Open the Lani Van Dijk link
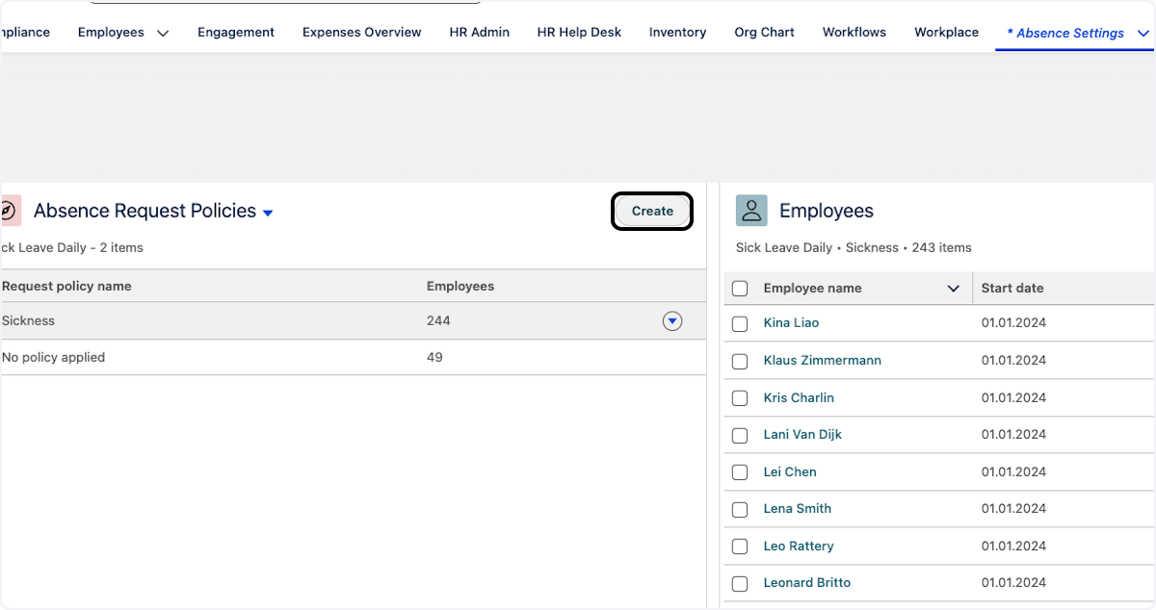This screenshot has width=1156, height=610. [x=802, y=435]
